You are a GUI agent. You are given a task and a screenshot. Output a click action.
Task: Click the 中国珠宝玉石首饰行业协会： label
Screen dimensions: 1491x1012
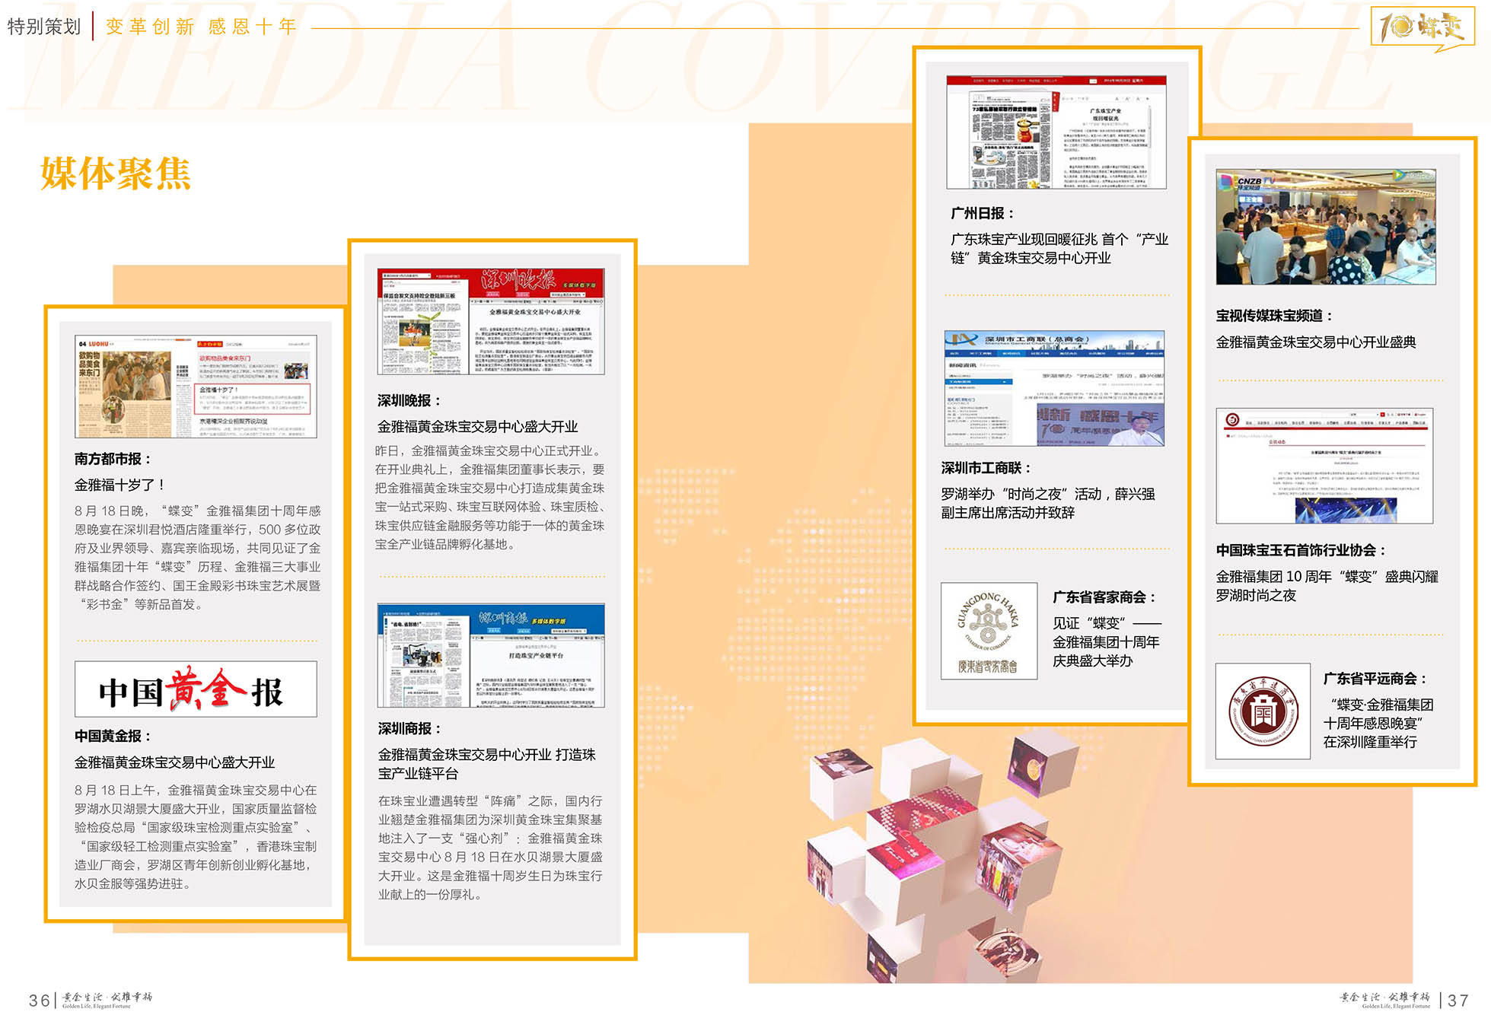[1301, 549]
